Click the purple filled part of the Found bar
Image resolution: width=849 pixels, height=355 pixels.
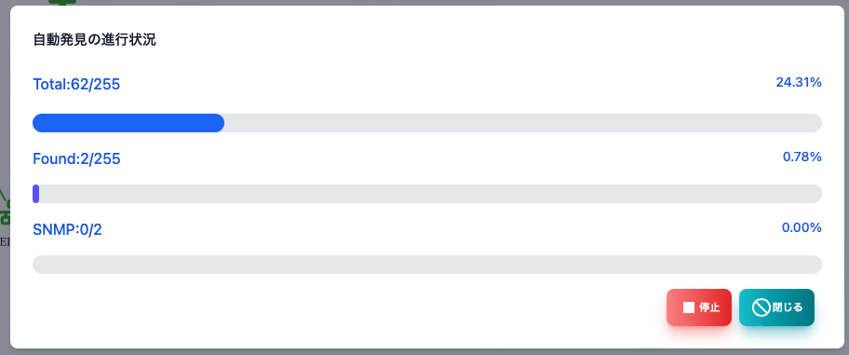[x=35, y=194]
